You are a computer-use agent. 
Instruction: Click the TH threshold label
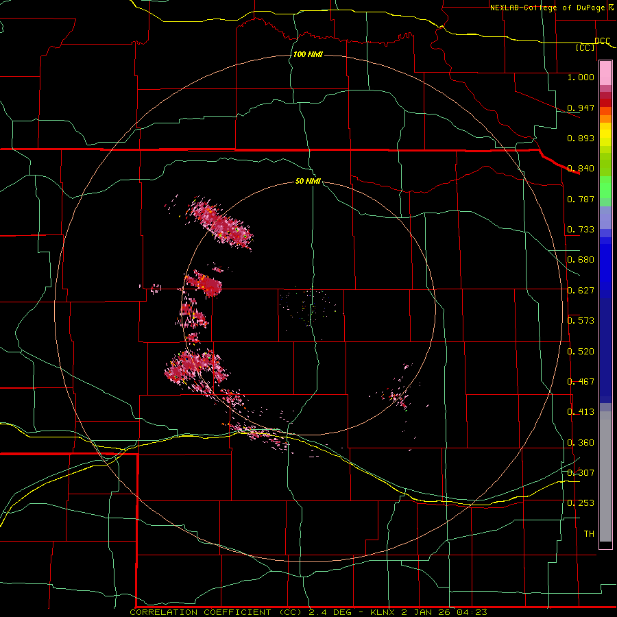(x=589, y=534)
